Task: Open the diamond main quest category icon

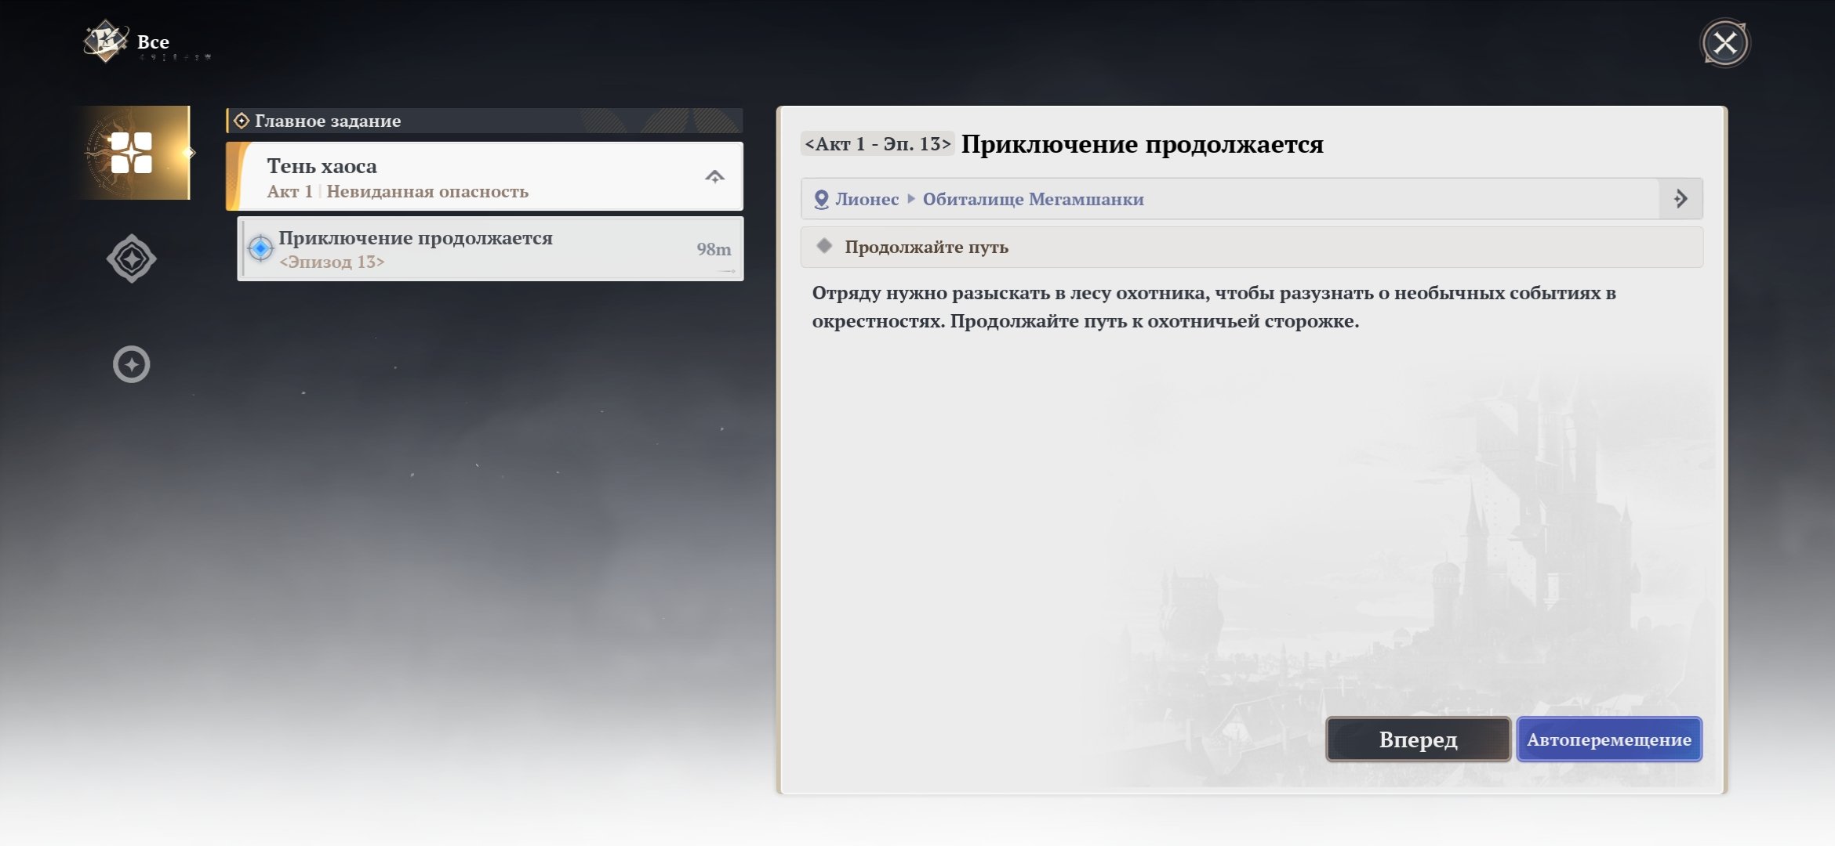Action: tap(131, 258)
